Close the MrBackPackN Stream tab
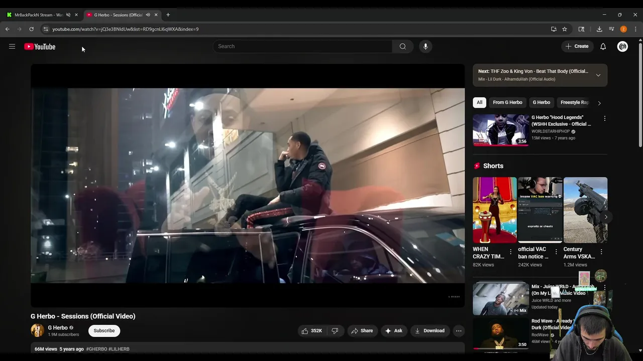This screenshot has height=361, width=643. pyautogui.click(x=76, y=15)
